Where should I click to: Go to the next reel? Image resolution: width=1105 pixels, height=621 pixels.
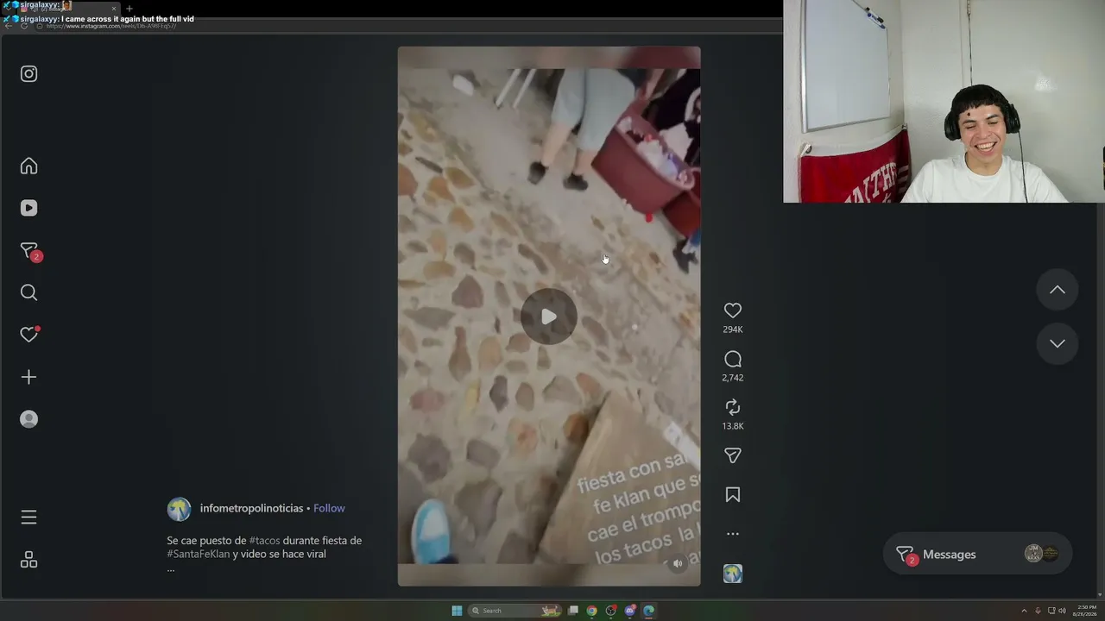coord(1058,343)
